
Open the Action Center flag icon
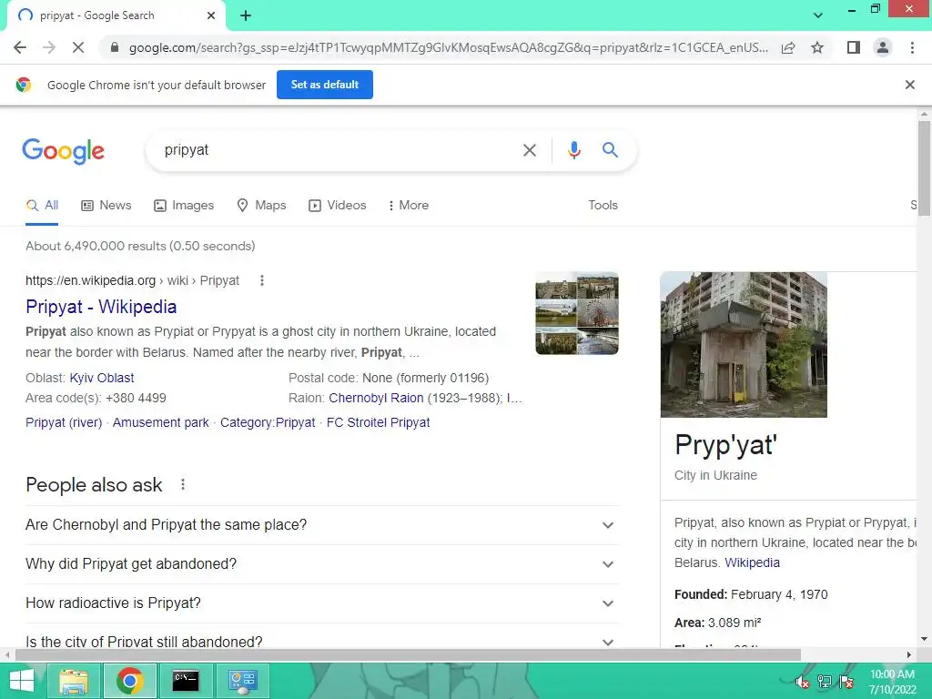[x=846, y=681]
